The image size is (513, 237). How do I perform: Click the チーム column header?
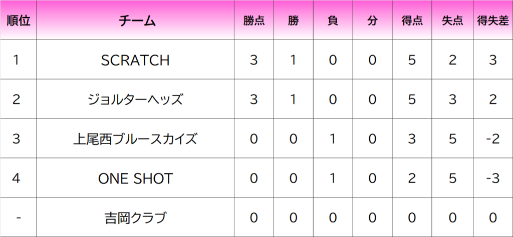(135, 20)
